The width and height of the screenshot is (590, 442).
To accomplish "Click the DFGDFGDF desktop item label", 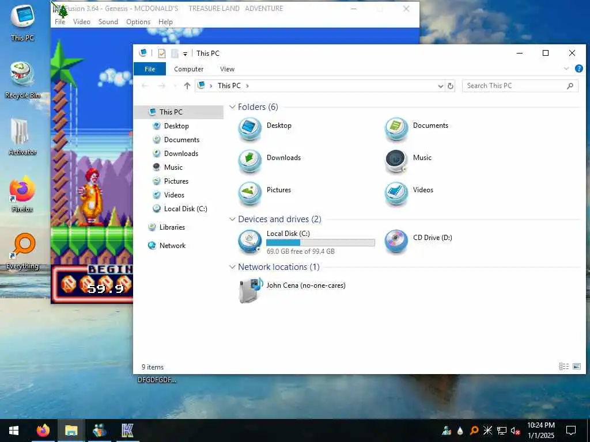I will pos(157,380).
